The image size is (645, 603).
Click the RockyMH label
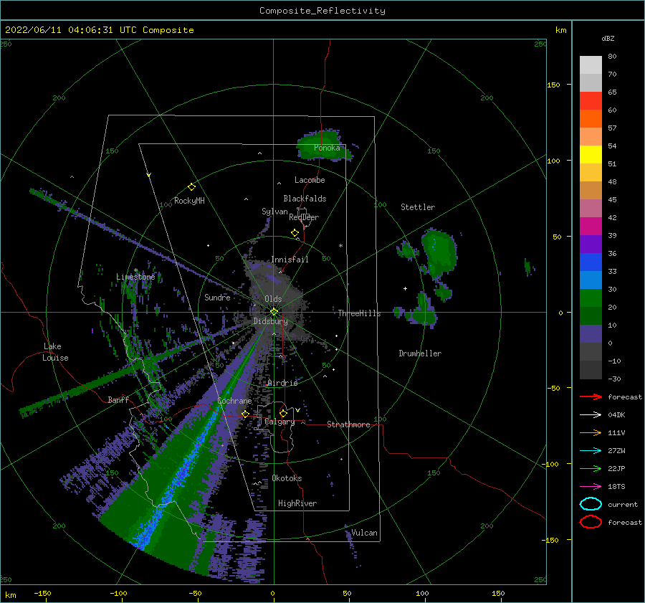[x=189, y=201]
